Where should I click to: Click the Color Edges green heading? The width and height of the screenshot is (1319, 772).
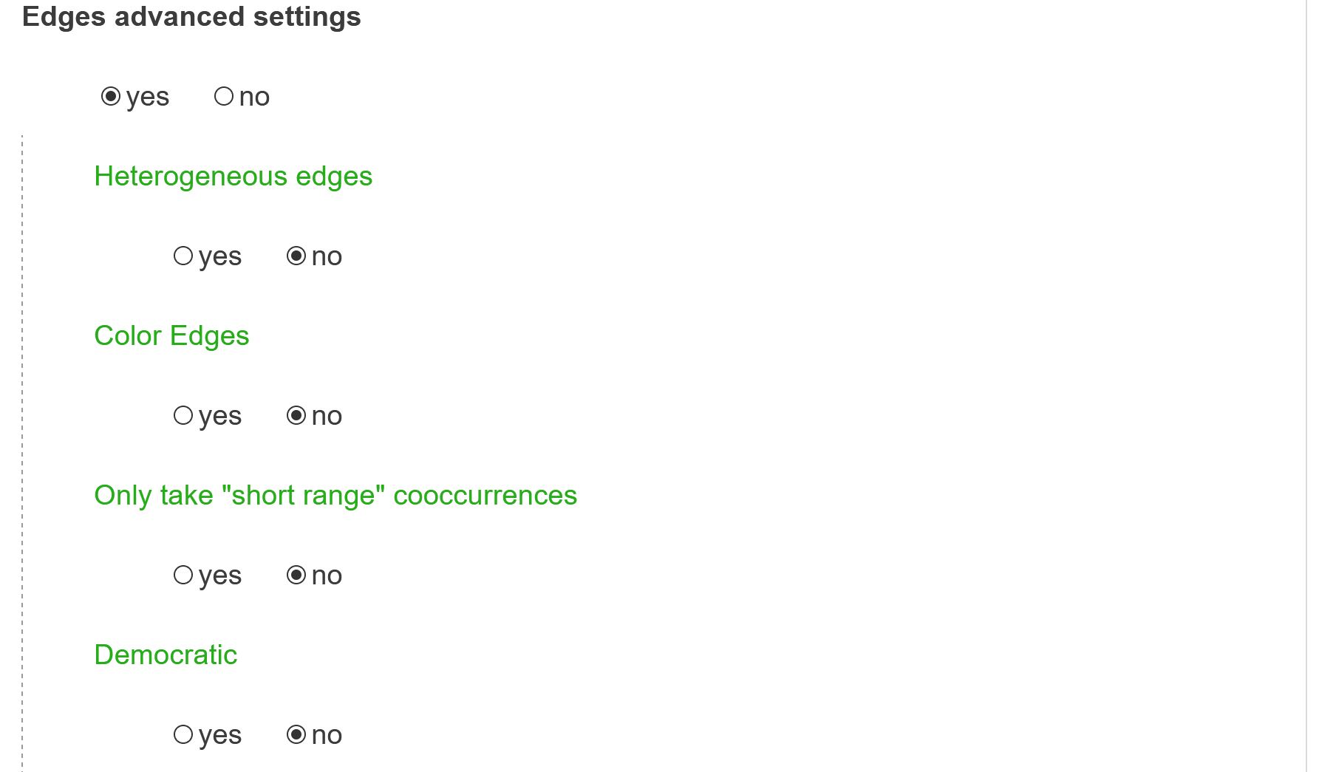pos(172,337)
